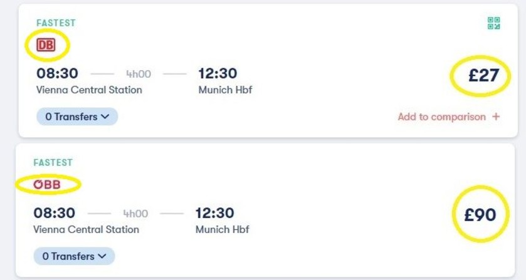This screenshot has width=526, height=280.
Task: Click the 08:30 departure time of DB trip
Action: [57, 73]
